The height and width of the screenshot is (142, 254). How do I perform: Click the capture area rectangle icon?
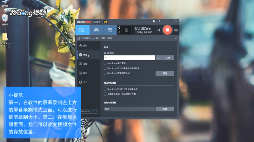click(78, 38)
